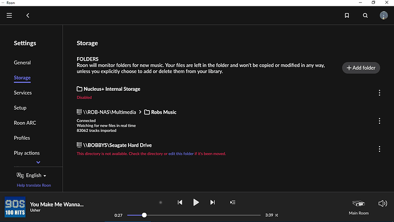Screen dimensions: 394x222
Task: Click the Nucleus+ Internal Storage folder icon
Action: point(79,89)
